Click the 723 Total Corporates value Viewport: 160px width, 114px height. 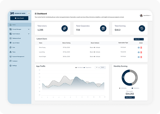(x=78, y=30)
